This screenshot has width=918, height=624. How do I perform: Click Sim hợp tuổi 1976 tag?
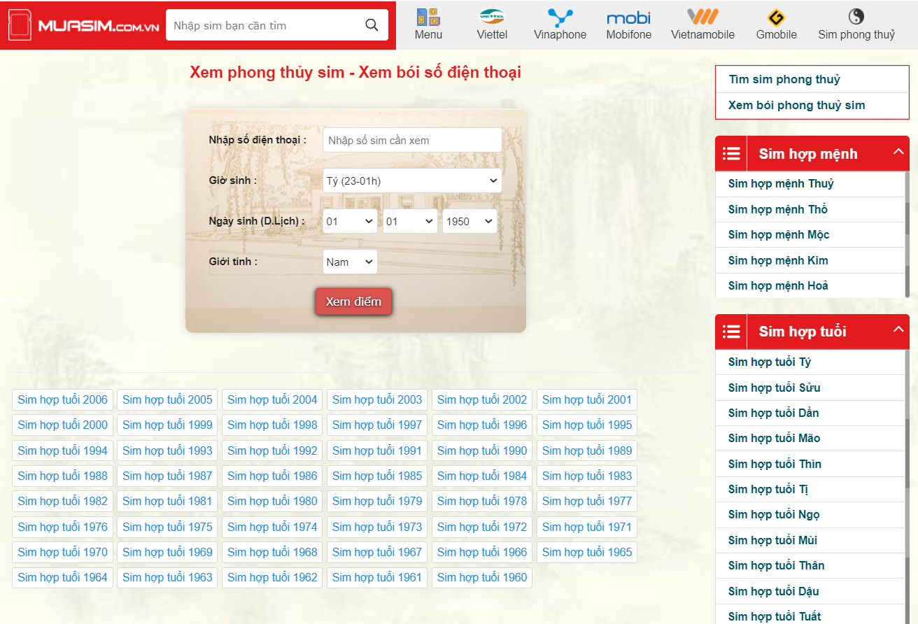coord(63,527)
